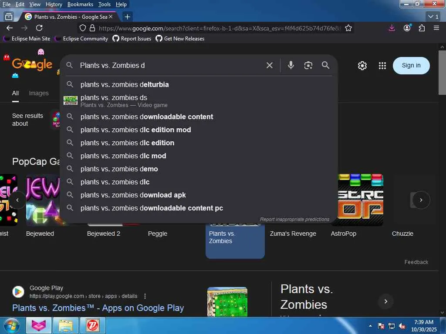446x334 pixels.
Task: Select suggestion 'plants vs. zombies downloadable content'
Action: [x=199, y=117]
